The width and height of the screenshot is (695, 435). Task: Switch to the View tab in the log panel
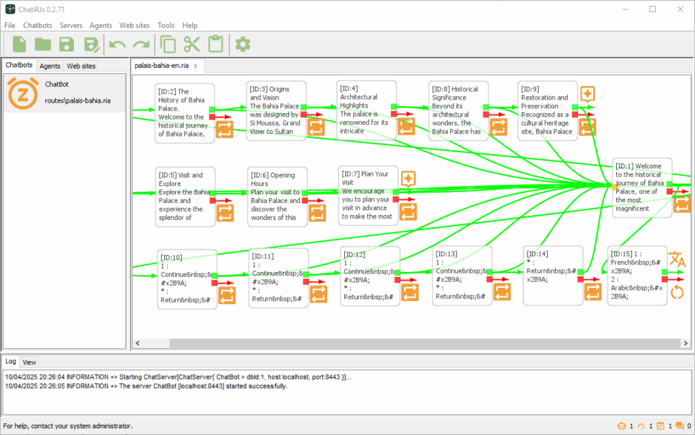click(29, 362)
